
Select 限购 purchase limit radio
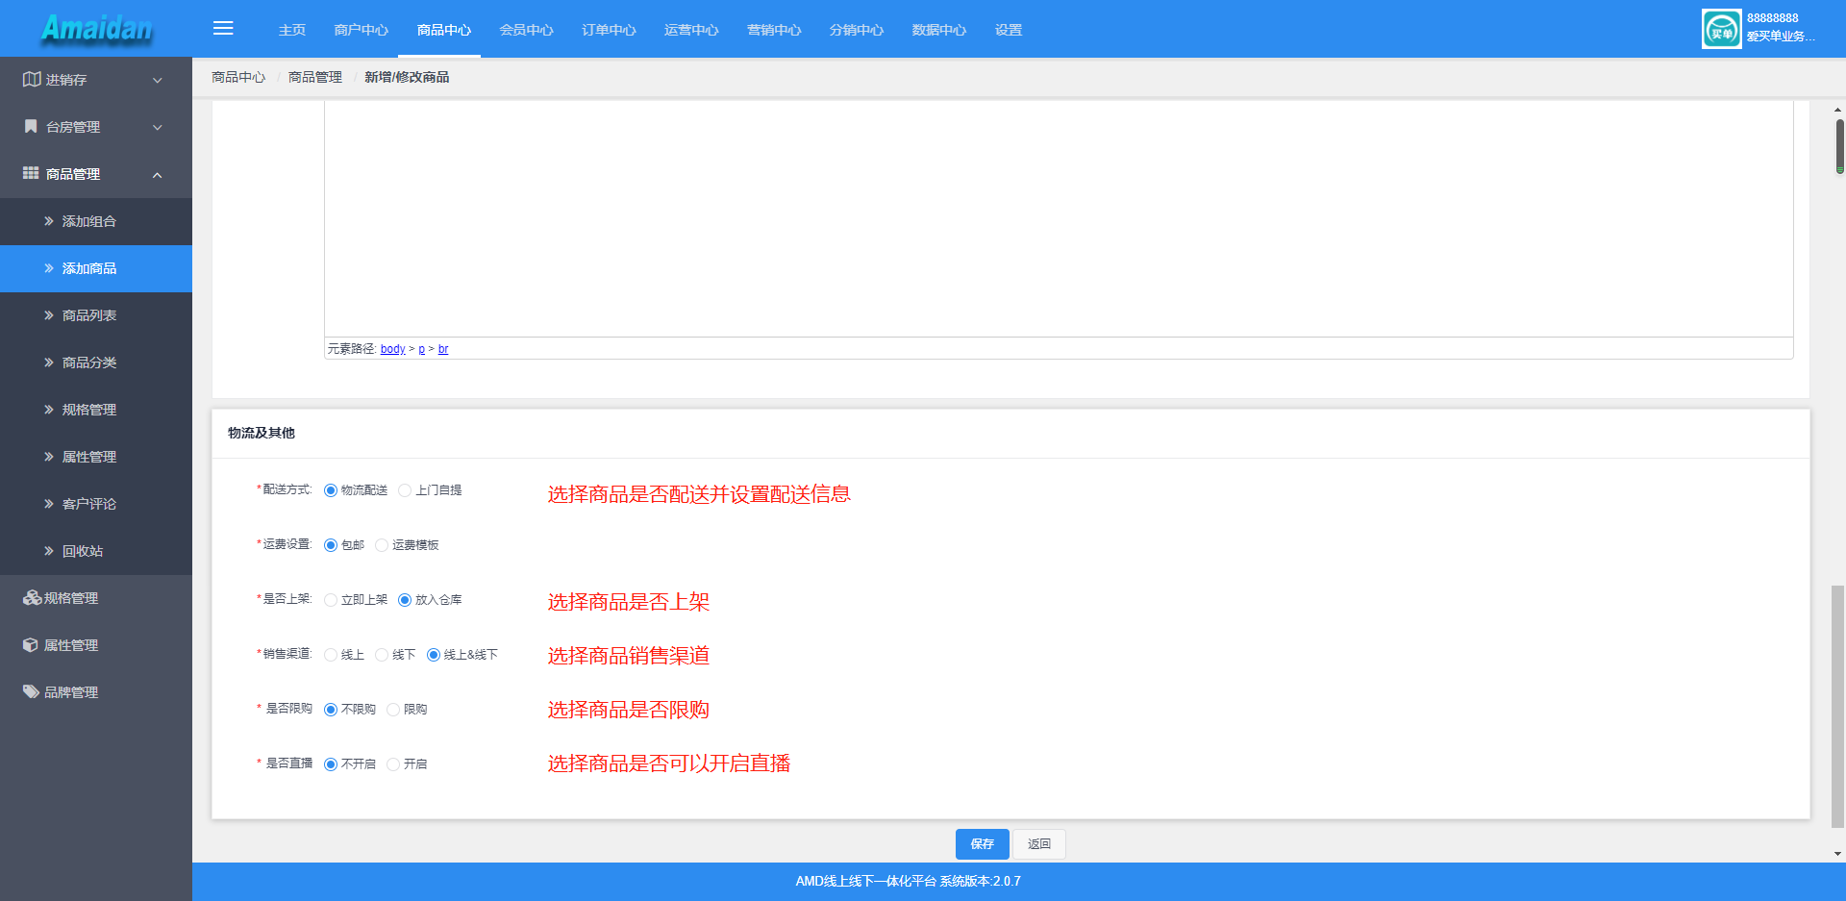click(393, 710)
